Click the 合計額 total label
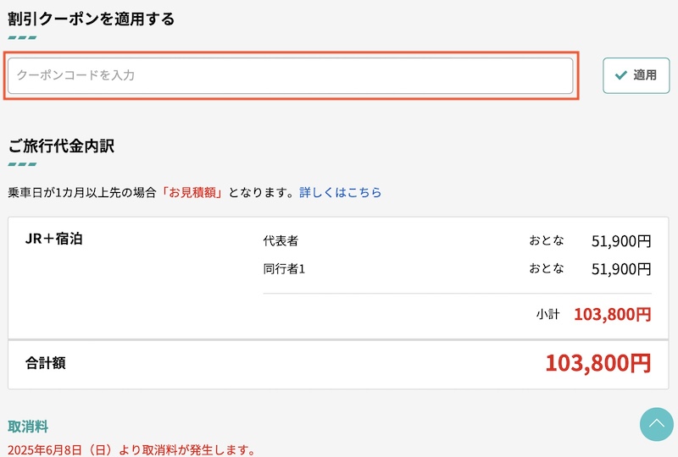 pyautogui.click(x=46, y=363)
